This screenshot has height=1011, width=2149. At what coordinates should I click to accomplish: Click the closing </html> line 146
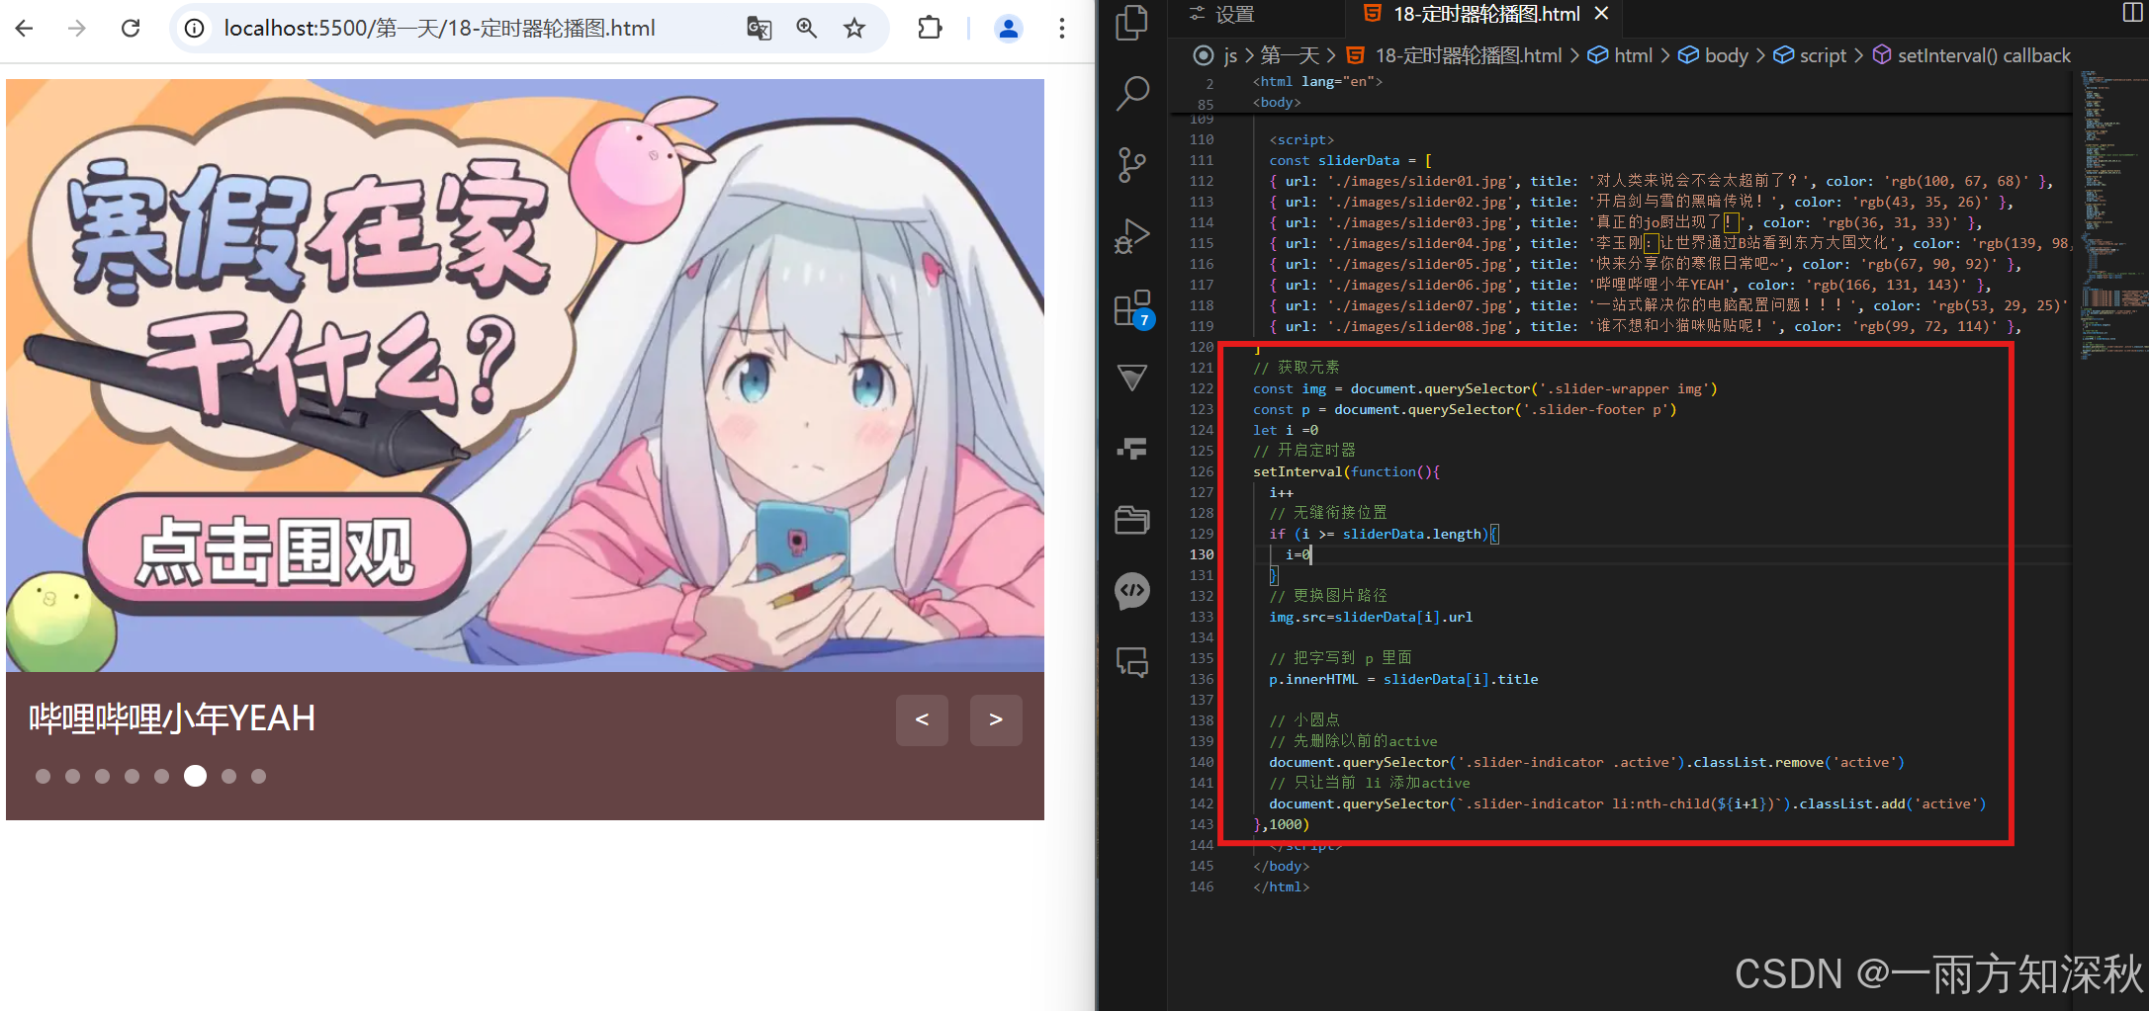[1281, 886]
